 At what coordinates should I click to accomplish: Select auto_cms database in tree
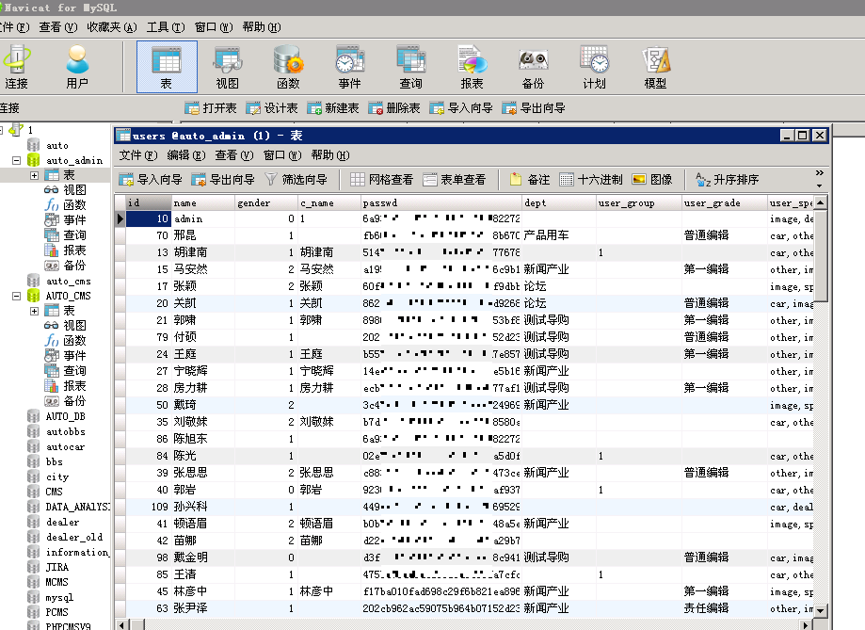coord(69,281)
